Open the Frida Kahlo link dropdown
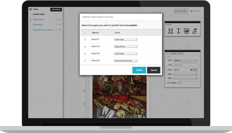Image resolution: width=232 pixels, height=133 pixels. (x=126, y=53)
